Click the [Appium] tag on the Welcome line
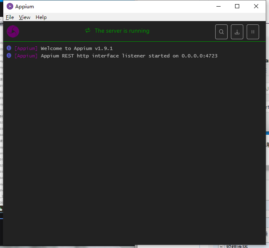The width and height of the screenshot is (269, 248). click(26, 48)
